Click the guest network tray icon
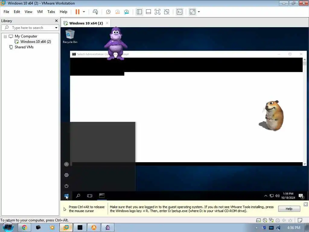The image size is (309, 232). tap(272, 196)
